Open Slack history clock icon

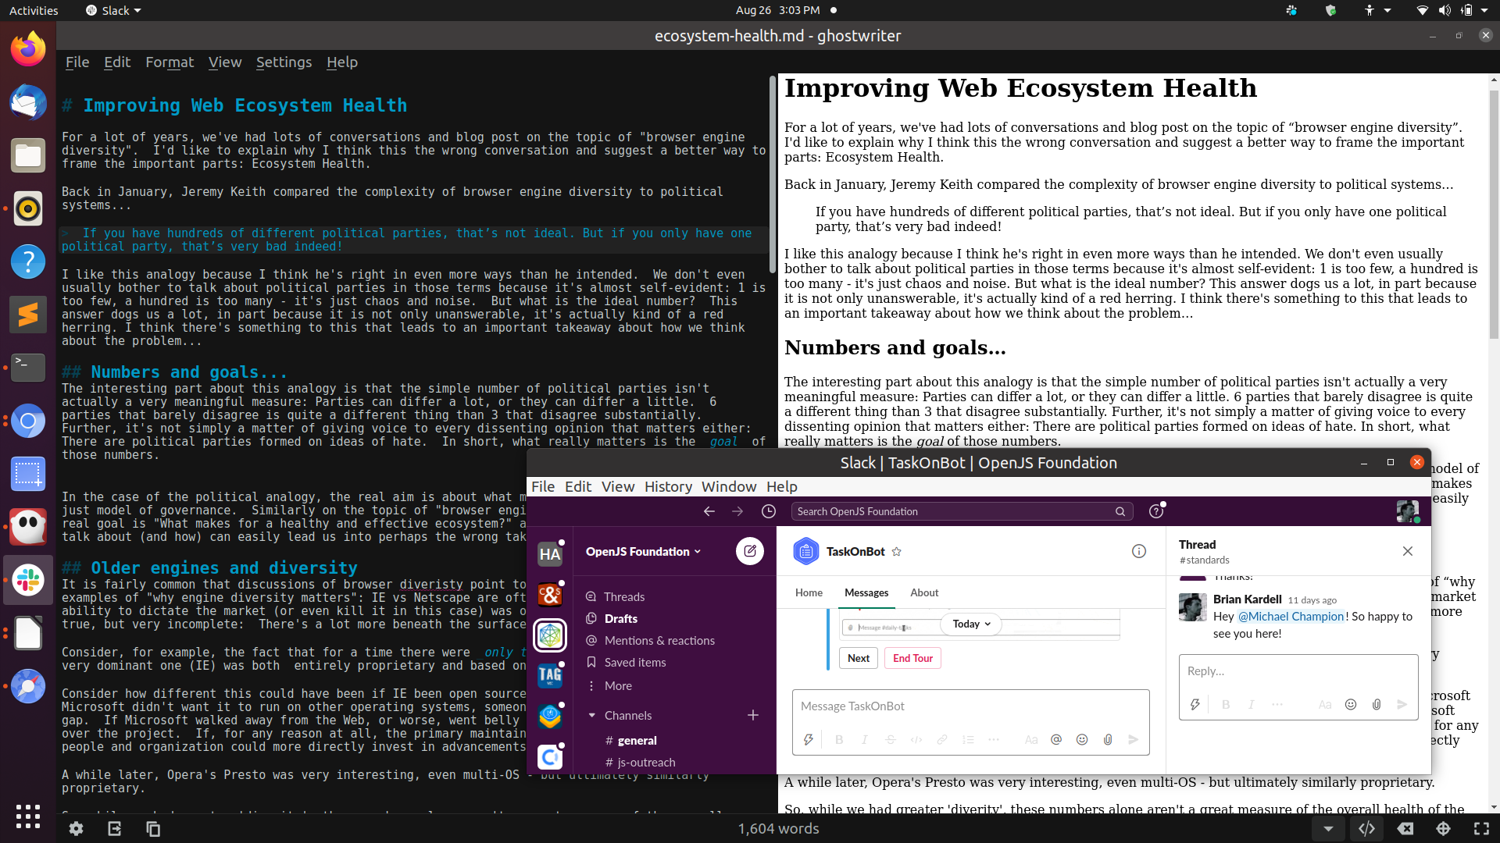tap(769, 511)
